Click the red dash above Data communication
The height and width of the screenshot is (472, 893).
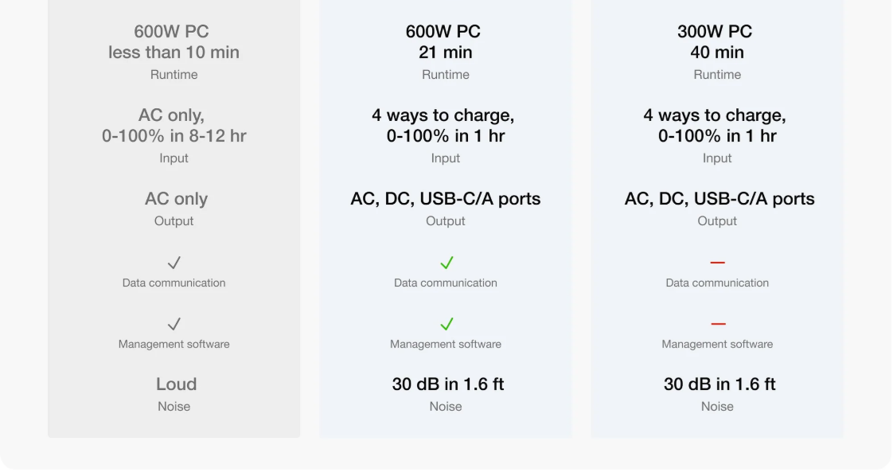(x=718, y=263)
